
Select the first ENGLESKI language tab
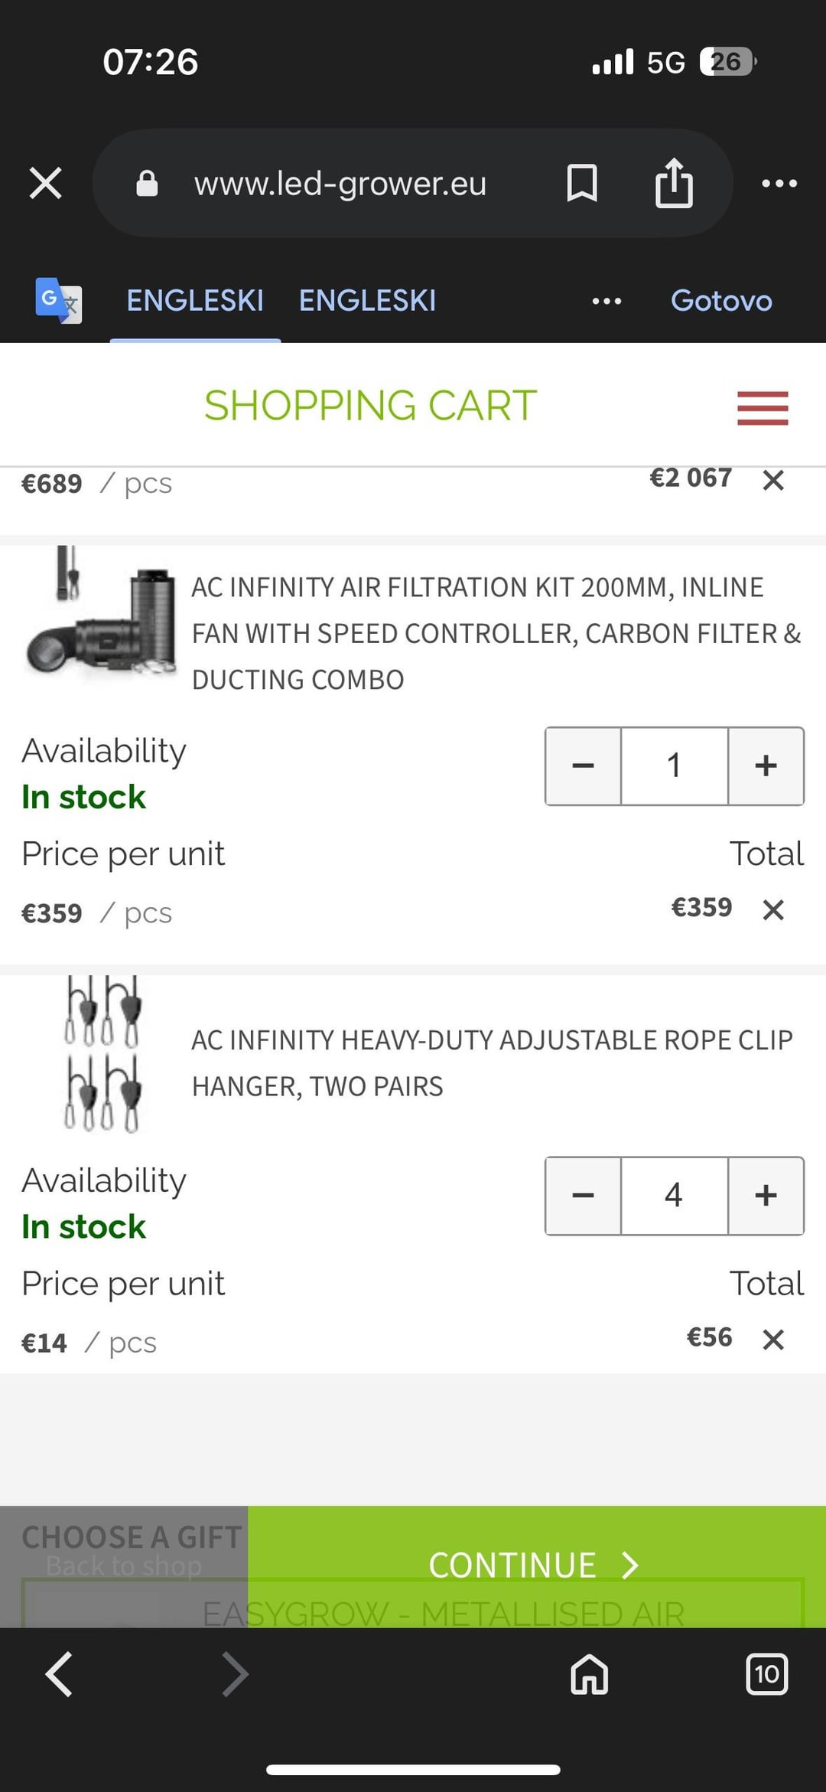pyautogui.click(x=195, y=301)
